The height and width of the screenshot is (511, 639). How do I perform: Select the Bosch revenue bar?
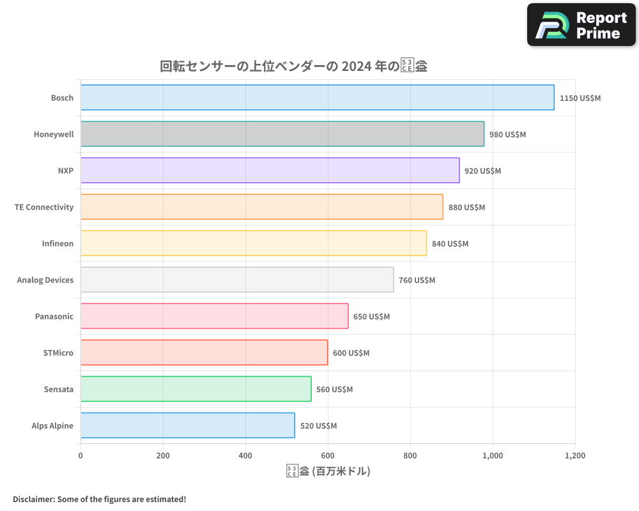pos(316,98)
